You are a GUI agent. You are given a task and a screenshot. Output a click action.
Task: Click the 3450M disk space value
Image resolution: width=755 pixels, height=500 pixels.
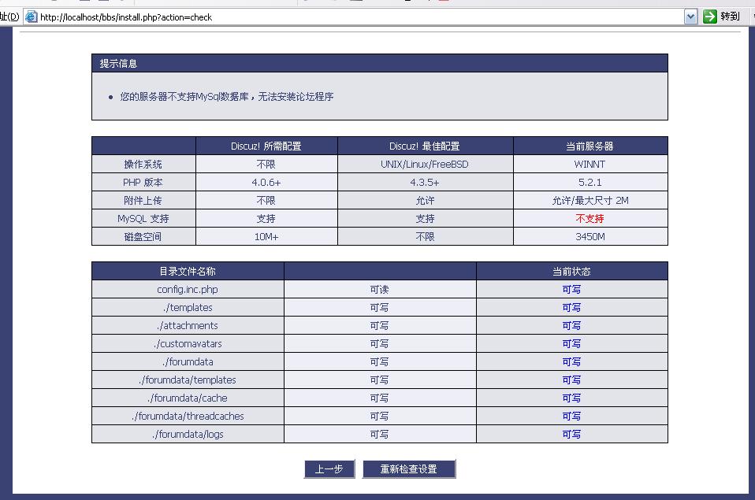(589, 237)
